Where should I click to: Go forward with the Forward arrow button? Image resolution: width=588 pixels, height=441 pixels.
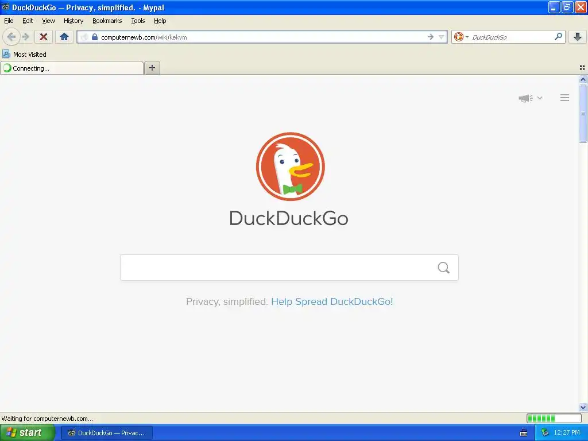pos(26,37)
